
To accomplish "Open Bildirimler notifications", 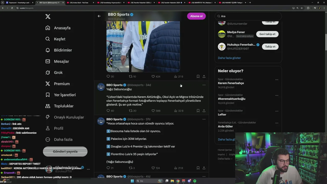I will 59,50.
